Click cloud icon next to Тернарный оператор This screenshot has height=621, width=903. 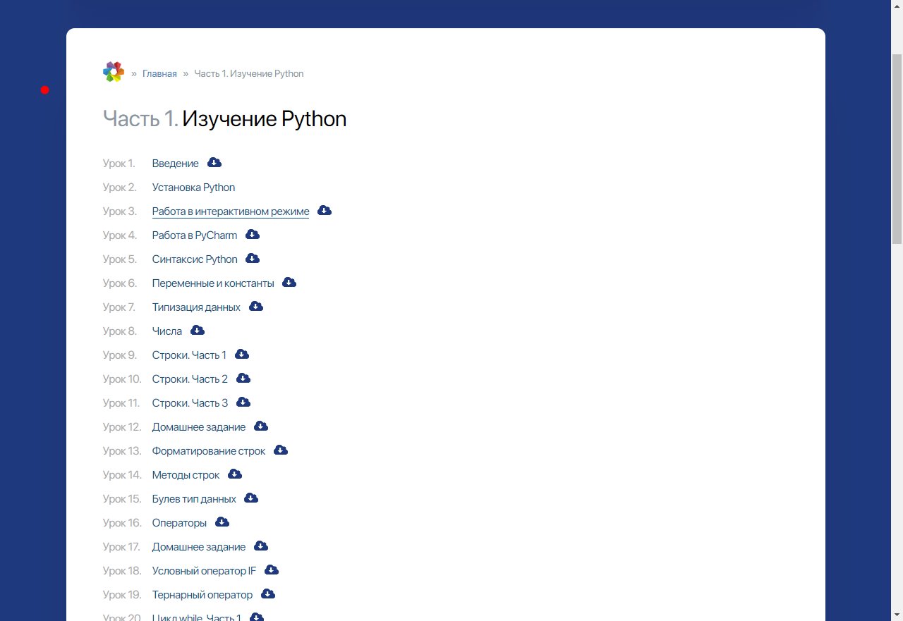268,594
